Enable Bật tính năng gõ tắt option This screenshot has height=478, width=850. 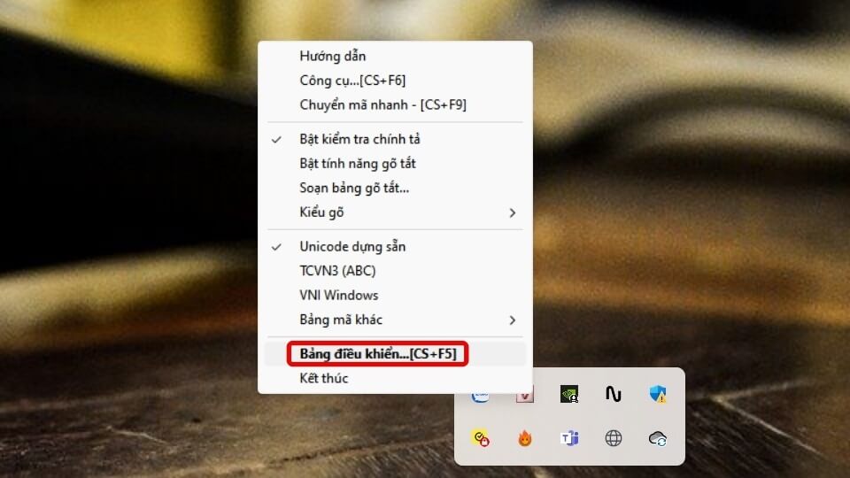pos(358,164)
